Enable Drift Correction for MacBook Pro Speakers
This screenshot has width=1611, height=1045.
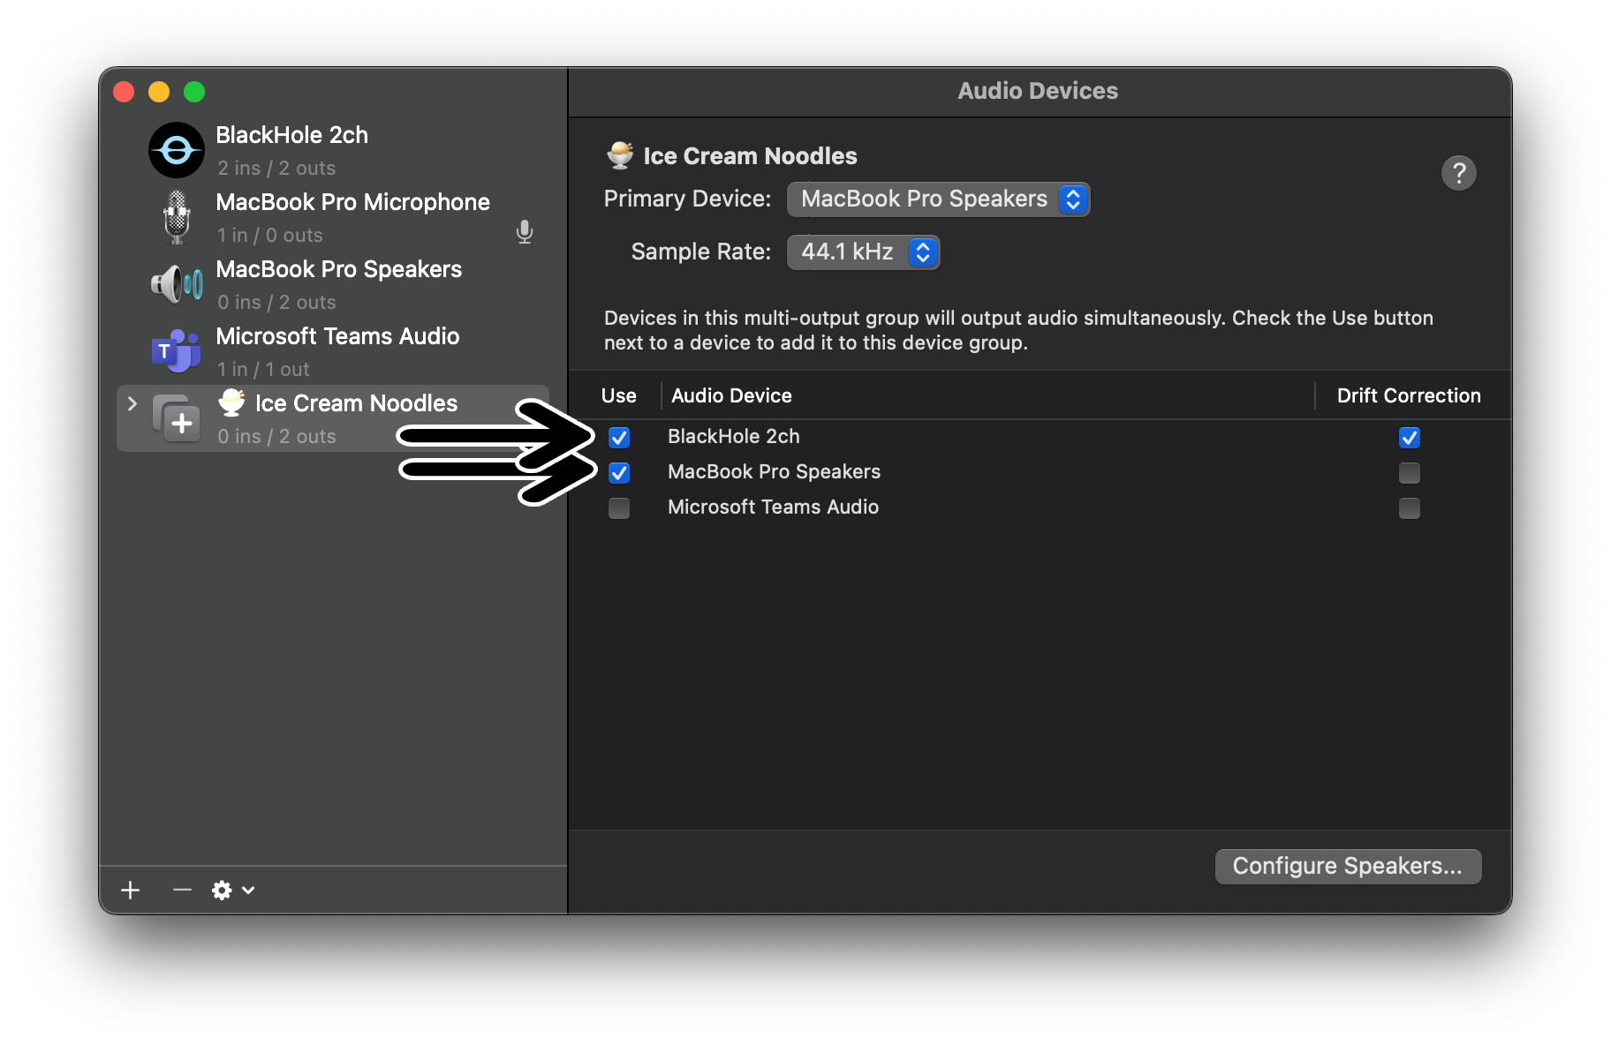(x=1409, y=473)
